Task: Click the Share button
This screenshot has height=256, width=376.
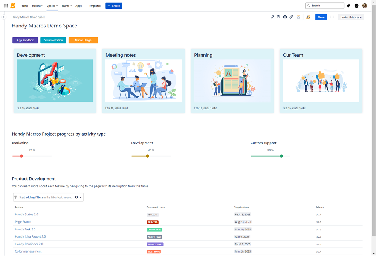Action: tap(321, 17)
